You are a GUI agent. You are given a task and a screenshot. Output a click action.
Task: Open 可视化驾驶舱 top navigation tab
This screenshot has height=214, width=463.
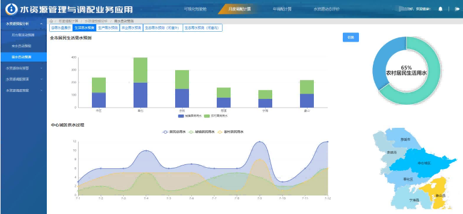coord(195,9)
